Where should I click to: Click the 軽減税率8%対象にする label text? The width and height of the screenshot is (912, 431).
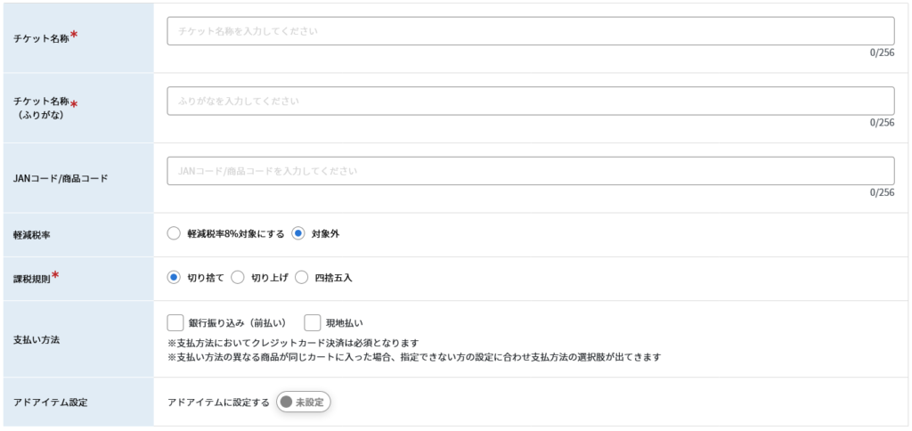pyautogui.click(x=236, y=234)
